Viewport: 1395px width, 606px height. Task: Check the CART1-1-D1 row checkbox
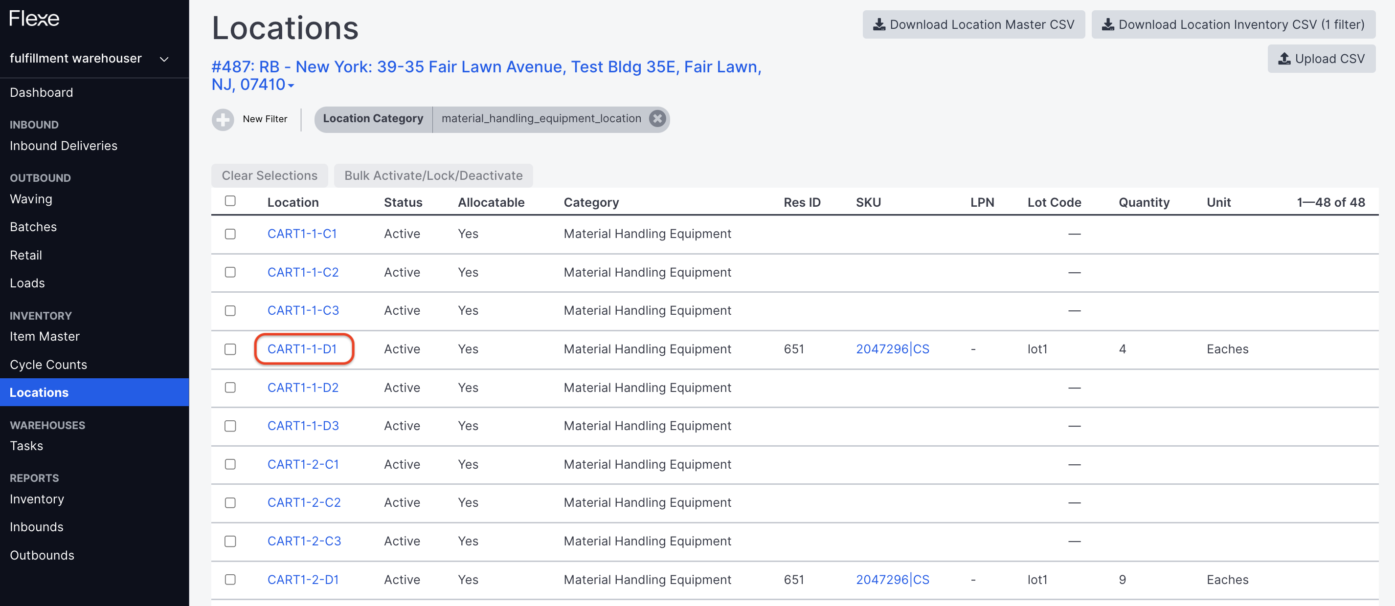point(230,349)
